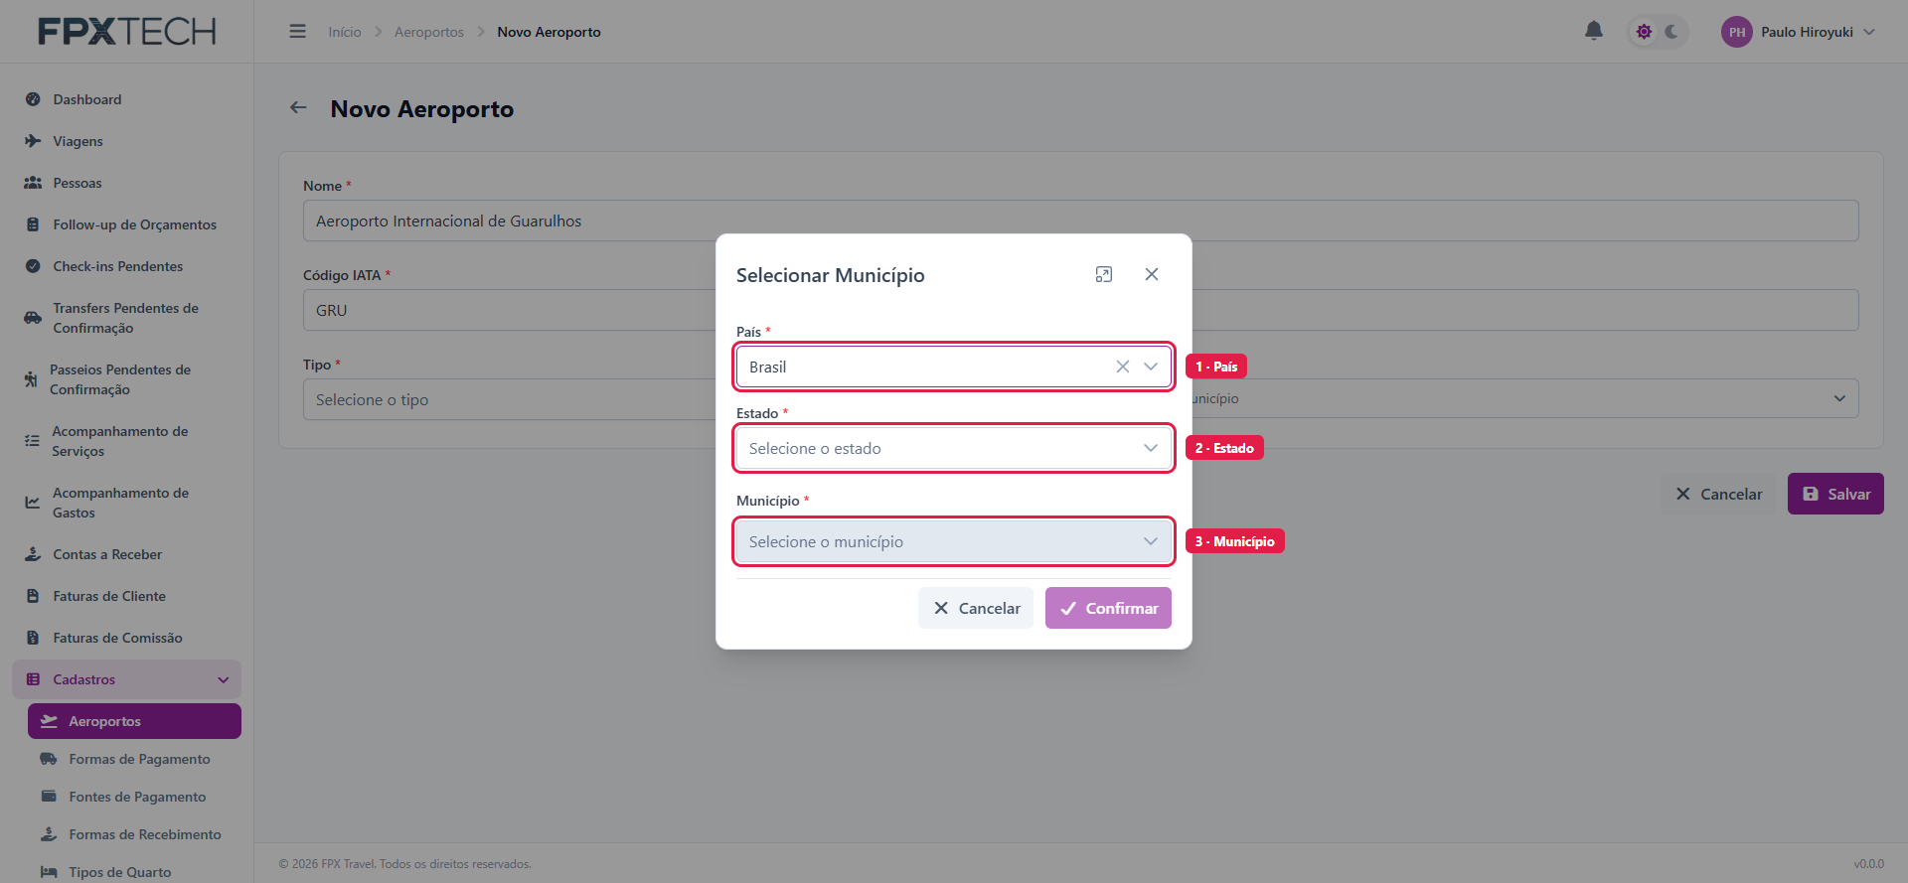The height and width of the screenshot is (883, 1908).
Task: Open Dashboard in sidebar
Action: click(126, 99)
